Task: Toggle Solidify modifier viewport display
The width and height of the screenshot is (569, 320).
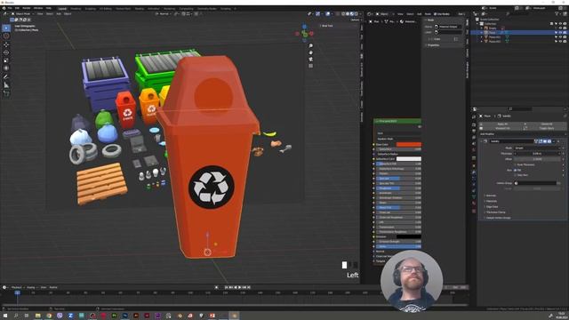Action: tap(545, 141)
